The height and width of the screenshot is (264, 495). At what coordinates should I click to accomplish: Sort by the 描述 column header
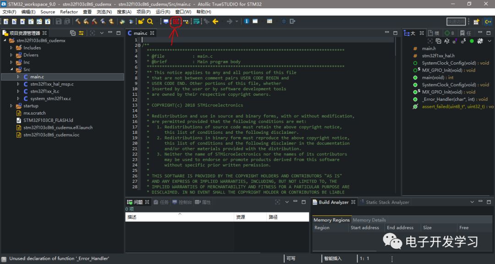180,217
